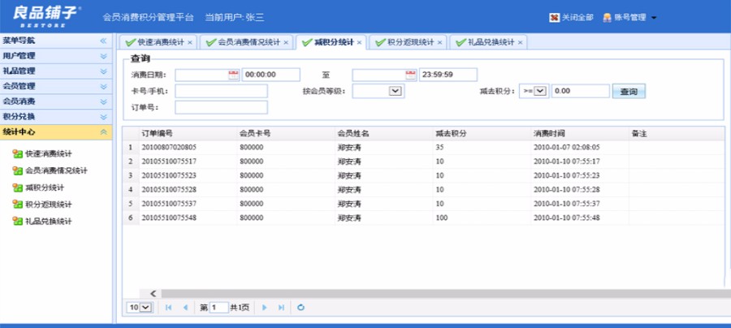Open the 按会员等级 dropdown

tap(395, 91)
